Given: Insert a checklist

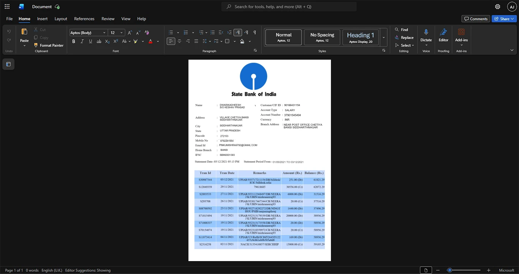Looking at the screenshot, I should tap(213, 33).
